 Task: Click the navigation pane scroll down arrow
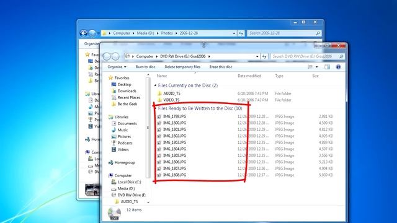pyautogui.click(x=148, y=203)
